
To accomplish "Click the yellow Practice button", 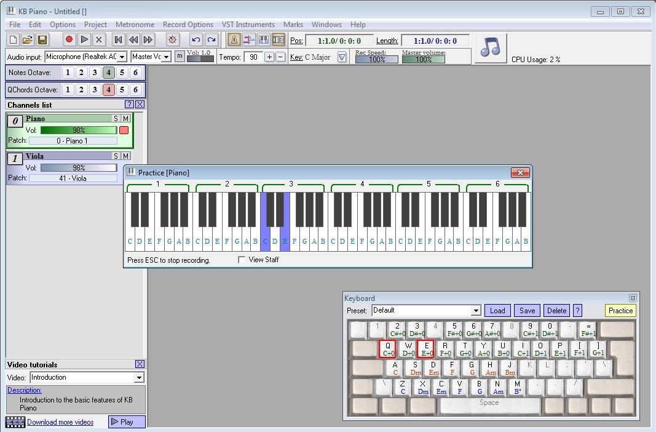I will point(620,311).
